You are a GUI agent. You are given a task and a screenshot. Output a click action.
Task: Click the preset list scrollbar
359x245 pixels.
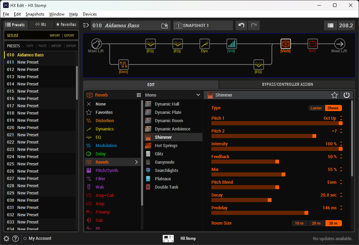[77, 83]
